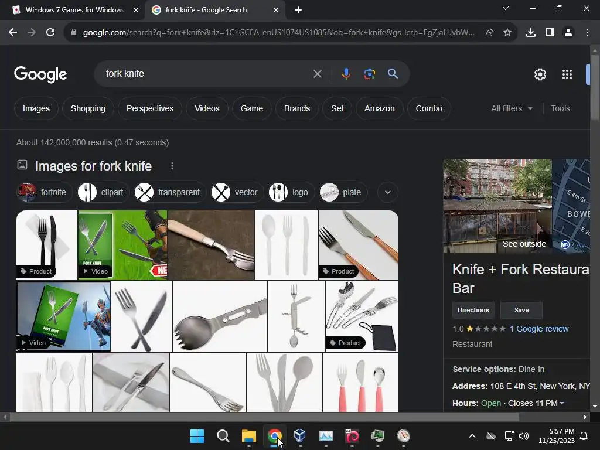Open Windows Start menu
The width and height of the screenshot is (600, 450).
tap(197, 436)
